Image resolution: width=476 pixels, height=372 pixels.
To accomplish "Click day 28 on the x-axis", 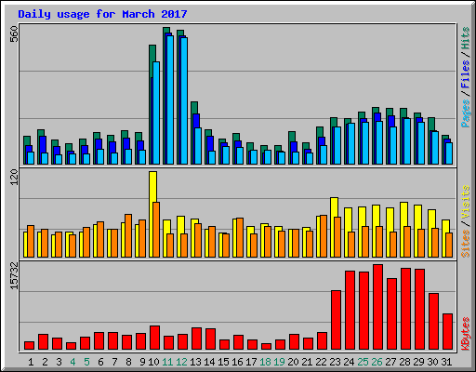I will point(404,362).
